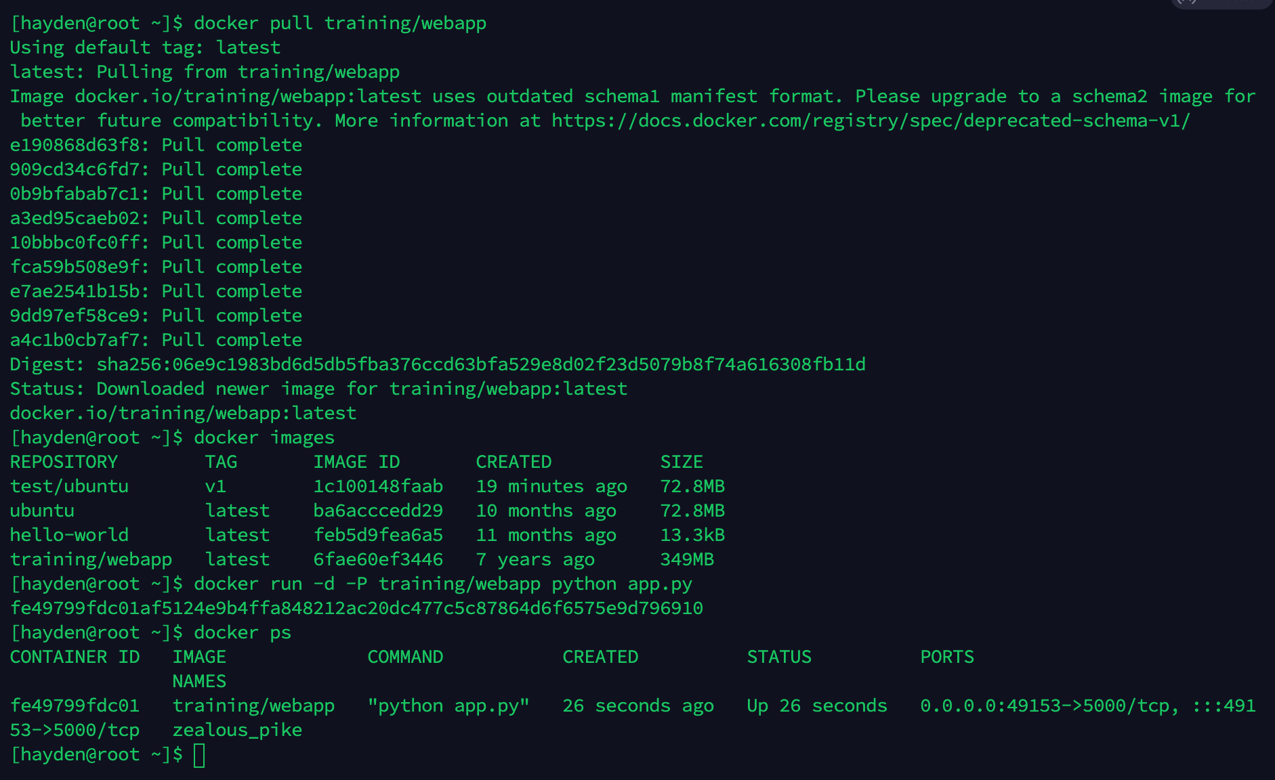Click the SIZE column header

tap(682, 462)
